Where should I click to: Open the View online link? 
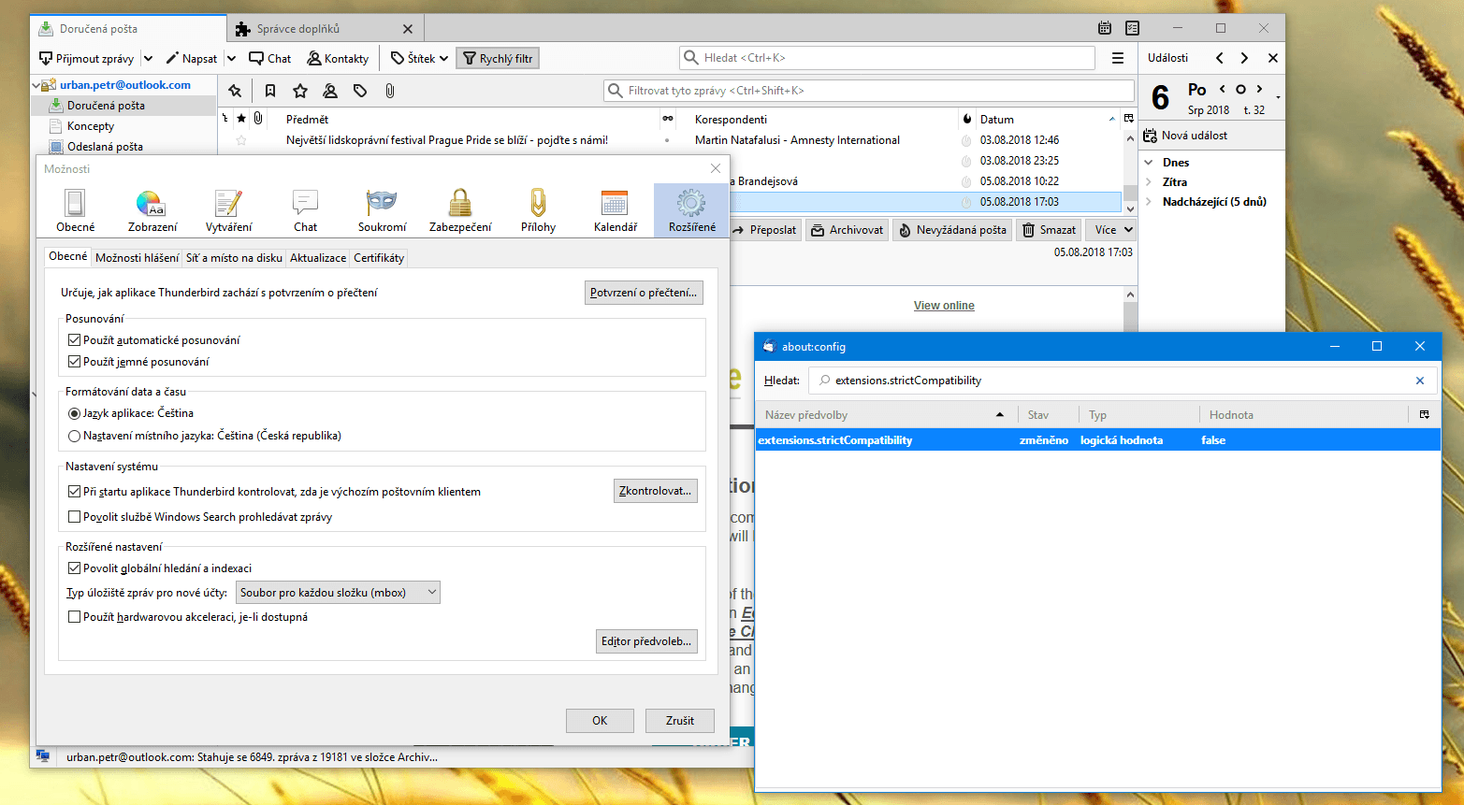tap(944, 306)
